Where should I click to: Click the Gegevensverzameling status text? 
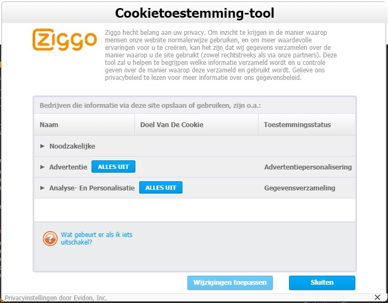(x=300, y=188)
